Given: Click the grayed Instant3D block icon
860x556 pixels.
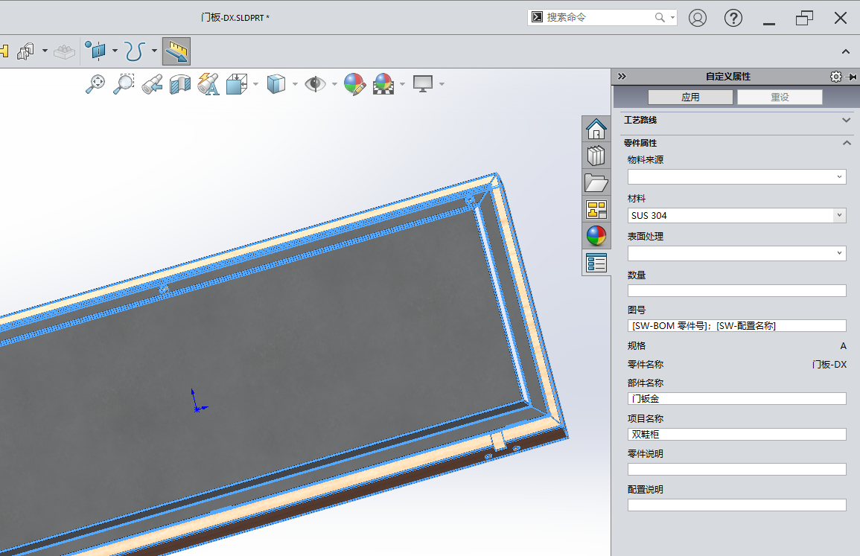Looking at the screenshot, I should 64,51.
